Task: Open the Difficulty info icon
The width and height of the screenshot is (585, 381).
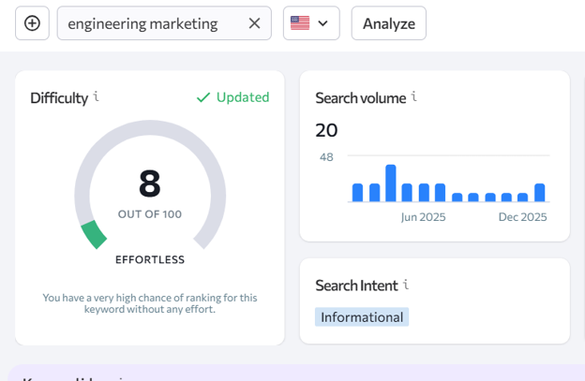Action: (97, 96)
